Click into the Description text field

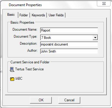click(69, 44)
